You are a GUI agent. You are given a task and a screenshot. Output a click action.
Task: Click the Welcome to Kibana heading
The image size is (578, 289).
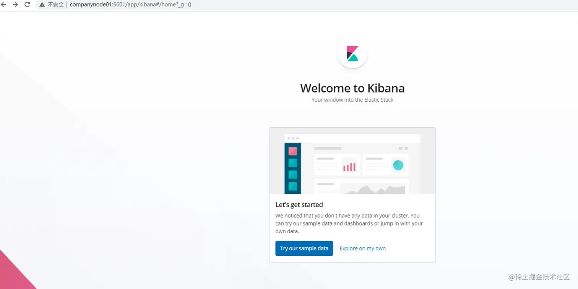[x=352, y=88]
